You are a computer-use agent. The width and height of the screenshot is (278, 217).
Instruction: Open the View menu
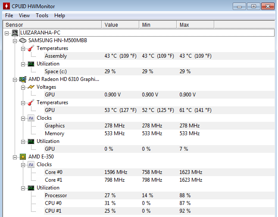24,15
